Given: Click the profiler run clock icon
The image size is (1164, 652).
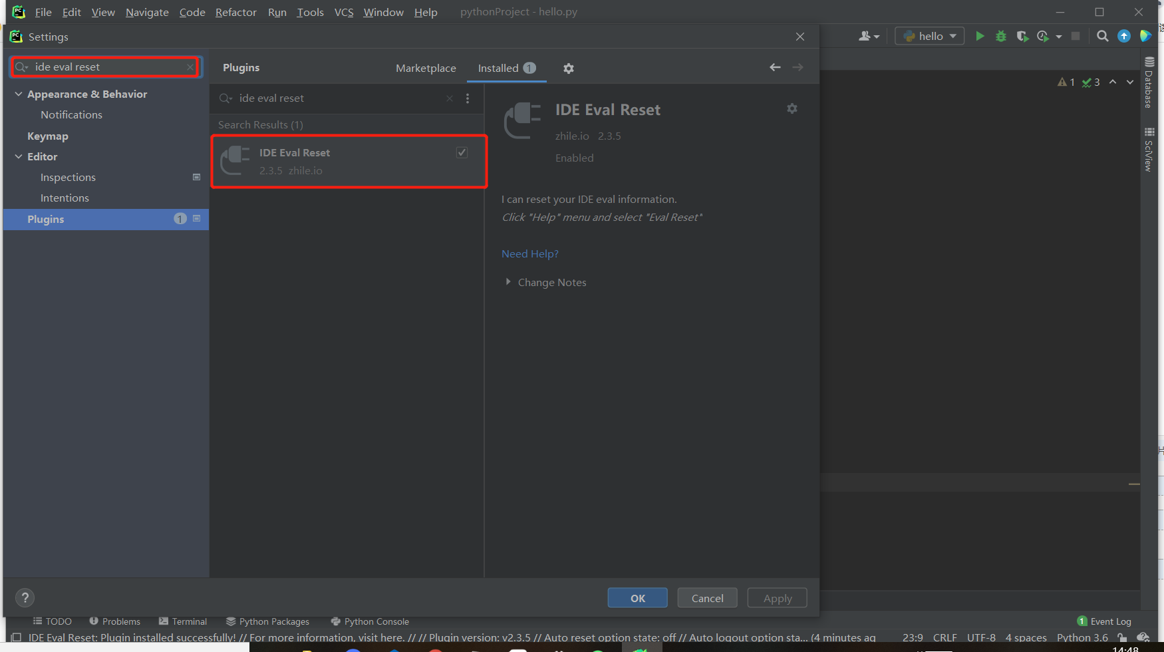Looking at the screenshot, I should [x=1043, y=36].
